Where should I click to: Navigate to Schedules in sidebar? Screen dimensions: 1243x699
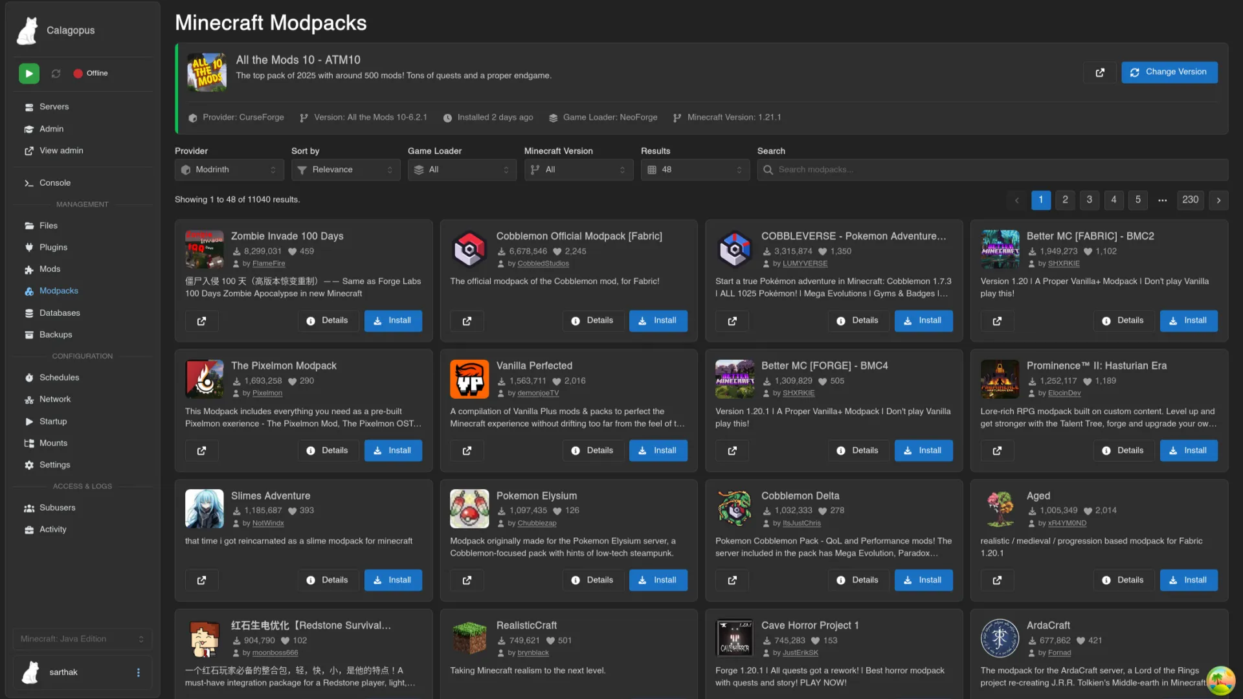(x=59, y=377)
